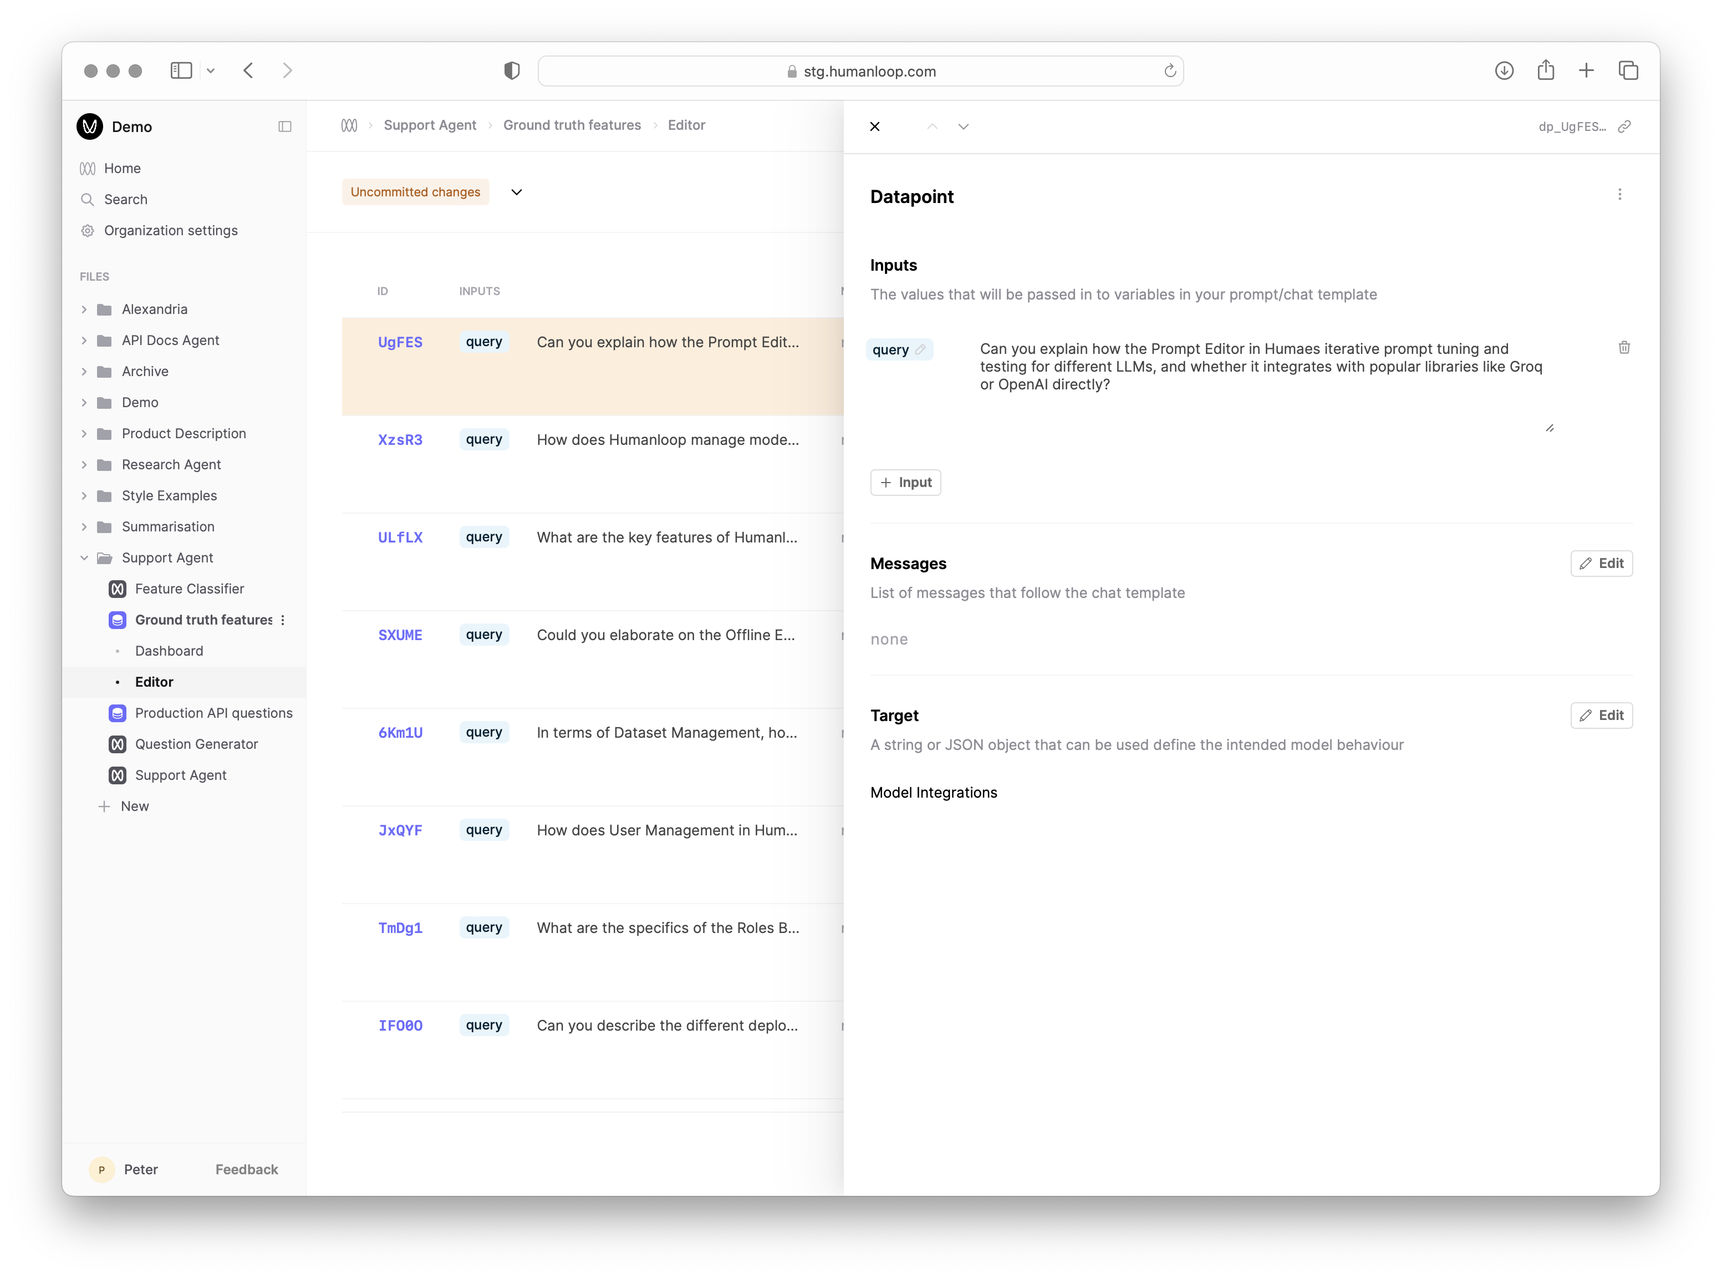Click the Feature Classifier prompt icon
This screenshot has height=1278, width=1722.
pyautogui.click(x=118, y=589)
